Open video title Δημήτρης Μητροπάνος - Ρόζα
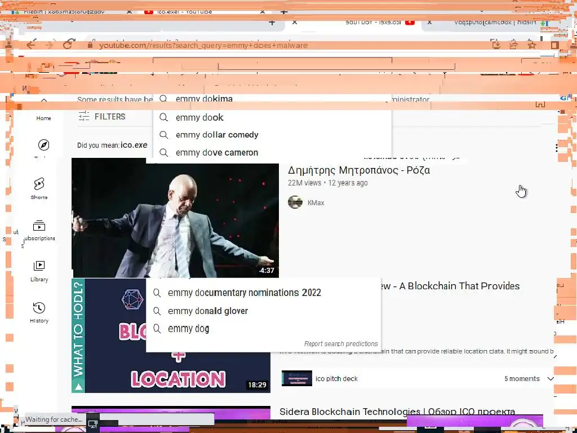The height and width of the screenshot is (433, 577). coord(359,170)
